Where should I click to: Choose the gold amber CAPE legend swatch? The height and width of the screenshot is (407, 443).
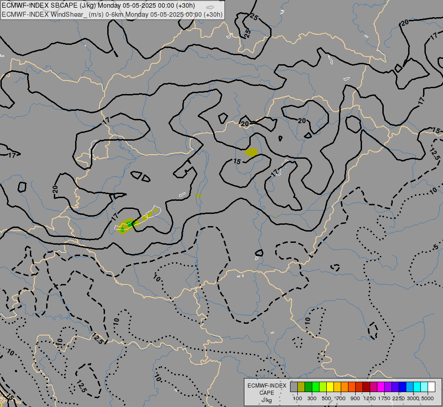[337, 387]
